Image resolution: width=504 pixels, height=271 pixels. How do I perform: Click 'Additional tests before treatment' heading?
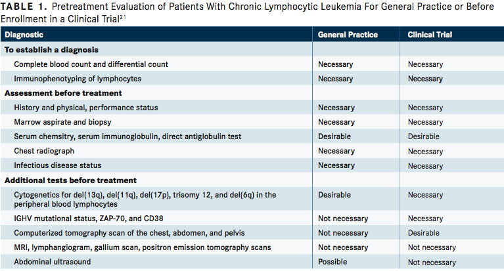pyautogui.click(x=70, y=180)
